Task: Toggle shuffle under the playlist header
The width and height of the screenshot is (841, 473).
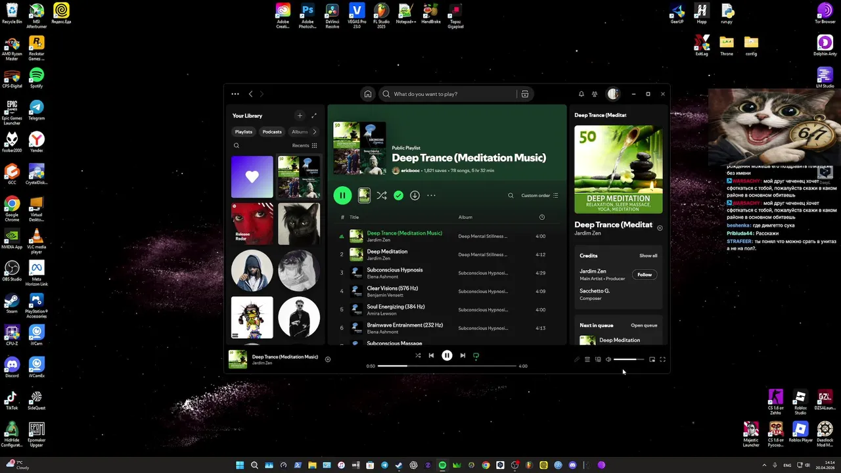Action: pos(382,195)
